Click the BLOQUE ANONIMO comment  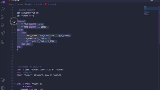26,10
